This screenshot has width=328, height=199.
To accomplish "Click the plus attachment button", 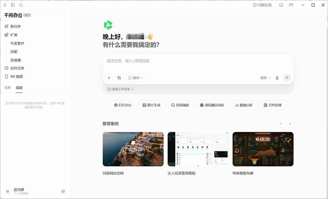I will coord(109,78).
